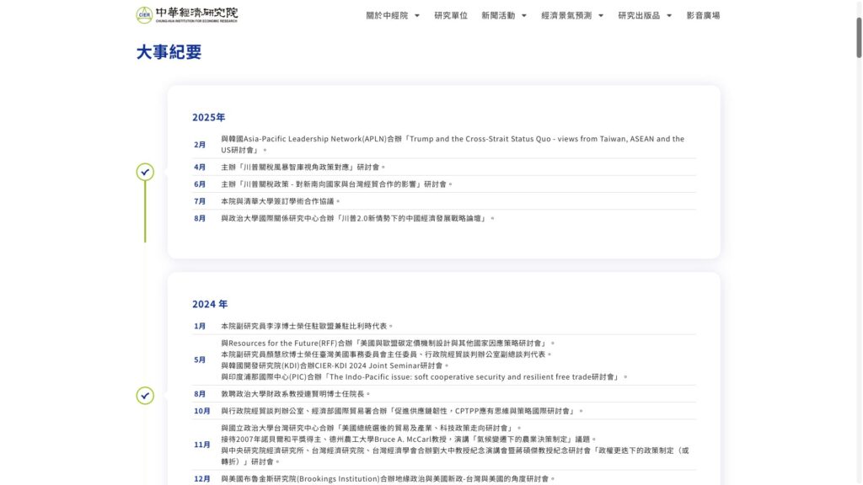Click the Brookings Institution December entry
The height and width of the screenshot is (485, 863).
coord(388,478)
